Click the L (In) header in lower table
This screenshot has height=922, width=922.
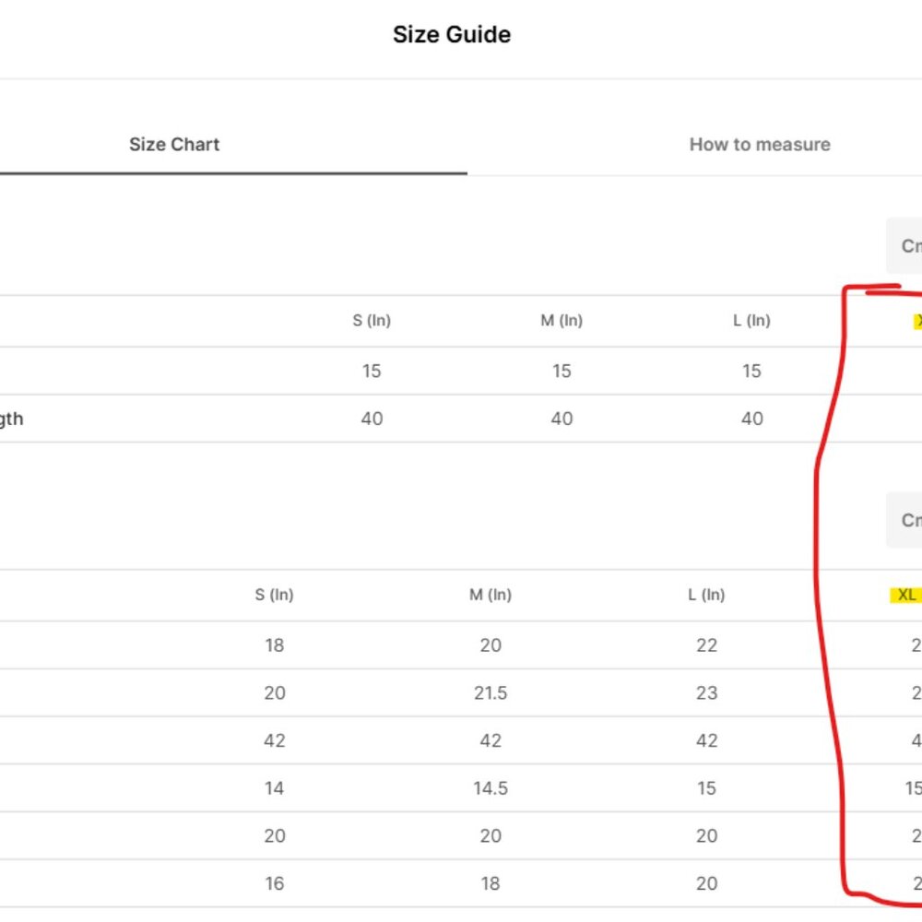(x=706, y=595)
